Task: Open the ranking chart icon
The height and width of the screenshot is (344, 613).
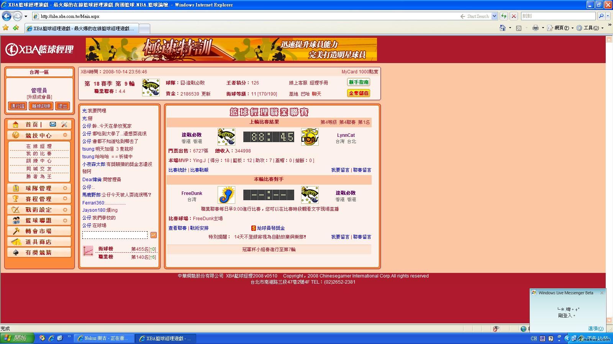Action: point(88,251)
